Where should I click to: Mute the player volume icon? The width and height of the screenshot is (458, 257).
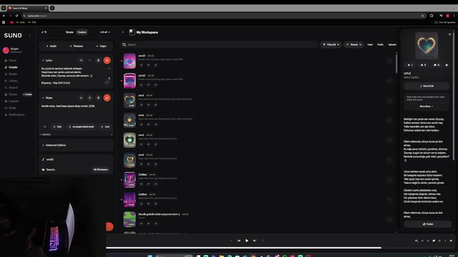(x=451, y=241)
